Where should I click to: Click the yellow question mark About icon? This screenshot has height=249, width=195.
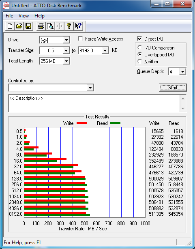[x=69, y=26]
